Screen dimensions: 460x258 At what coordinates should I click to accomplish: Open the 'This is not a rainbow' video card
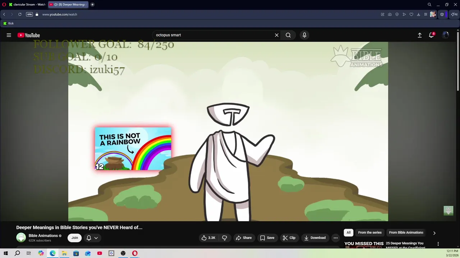pos(133,149)
